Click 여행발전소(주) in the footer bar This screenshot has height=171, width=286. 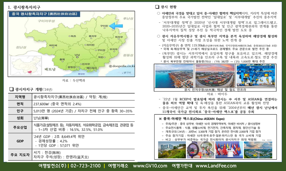point(52,166)
